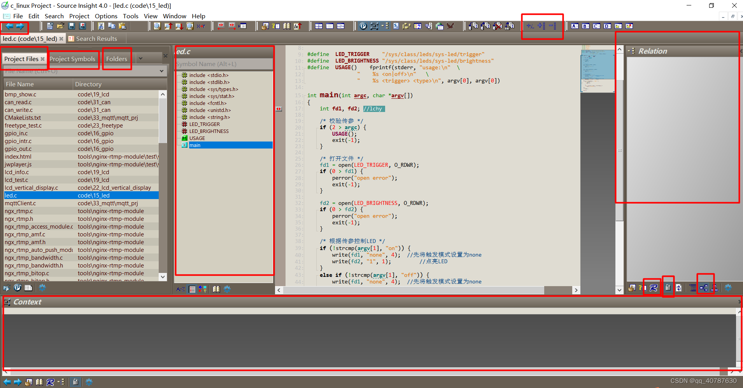Select the layout C button
This screenshot has width=743, height=388.
pos(597,26)
